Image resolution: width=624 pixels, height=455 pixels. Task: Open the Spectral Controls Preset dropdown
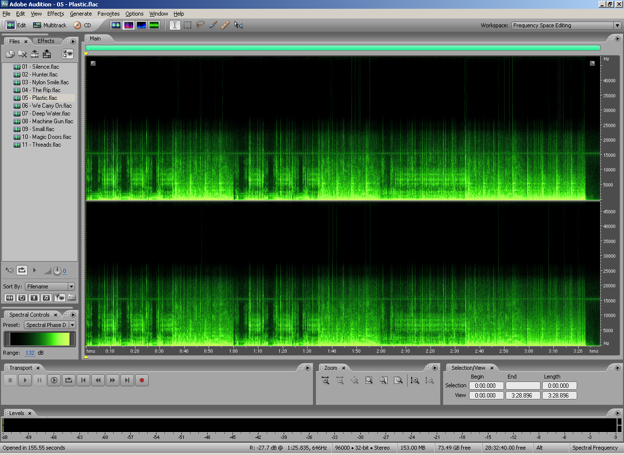point(50,325)
